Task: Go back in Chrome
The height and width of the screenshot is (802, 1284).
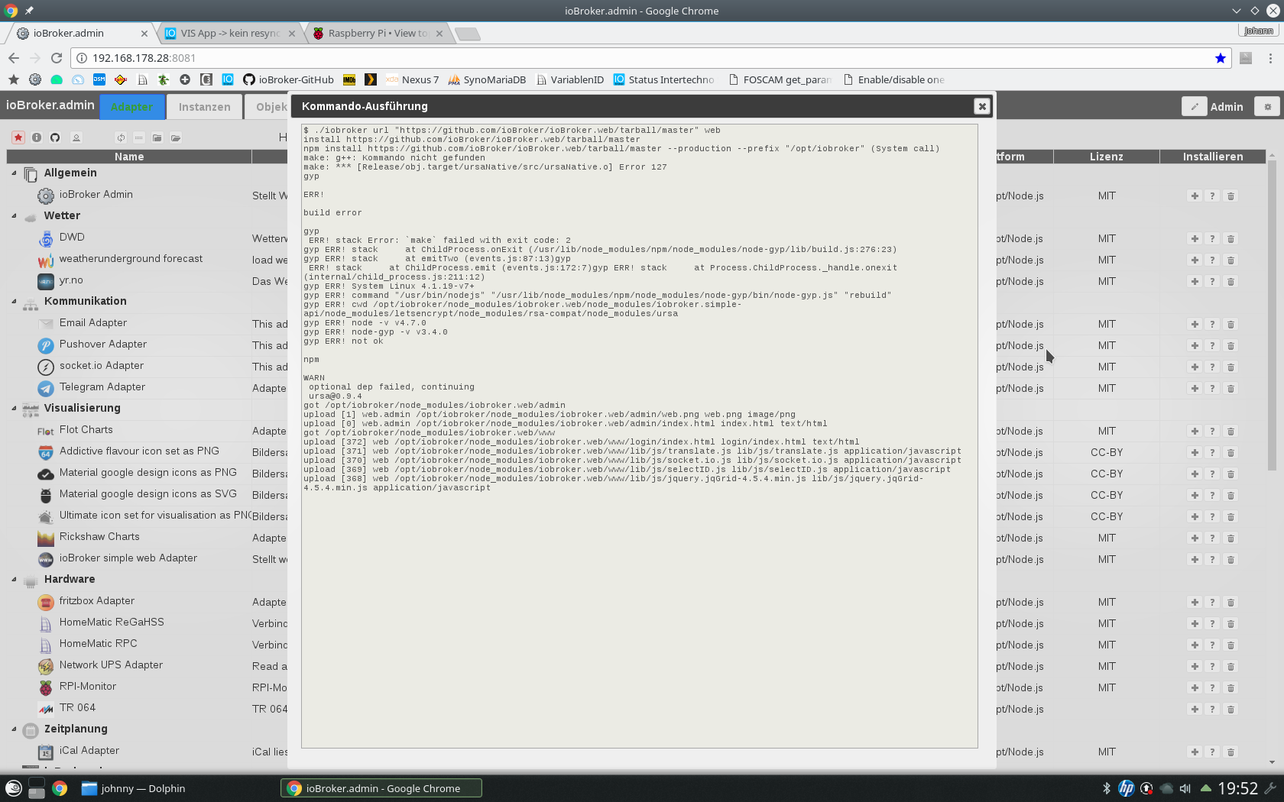Action: click(14, 58)
